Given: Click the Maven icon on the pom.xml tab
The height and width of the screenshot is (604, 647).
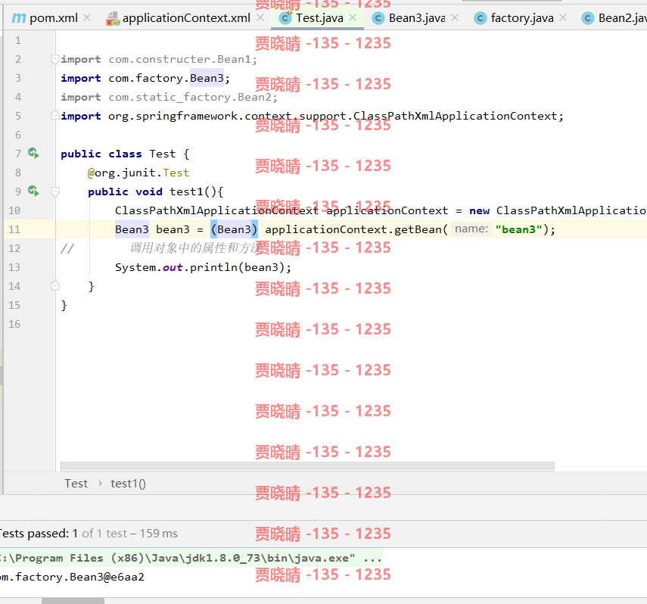Looking at the screenshot, I should 19,18.
